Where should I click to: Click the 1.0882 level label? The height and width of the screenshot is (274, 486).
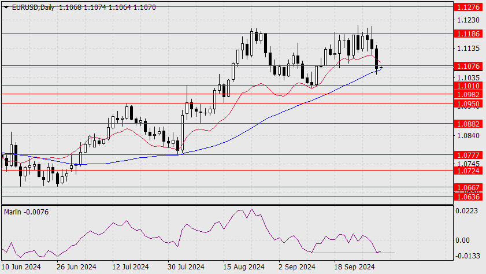pos(468,124)
